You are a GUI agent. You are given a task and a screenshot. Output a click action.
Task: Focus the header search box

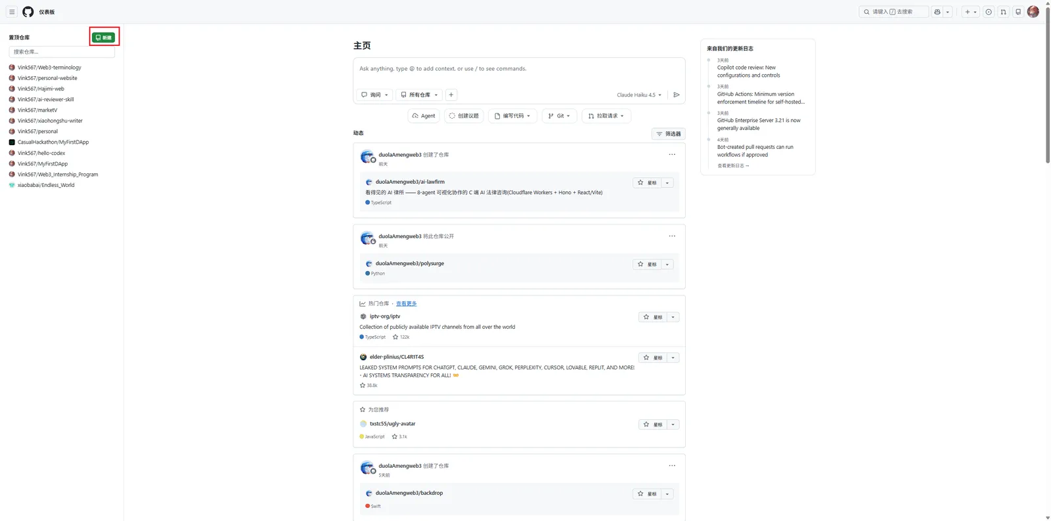click(893, 12)
